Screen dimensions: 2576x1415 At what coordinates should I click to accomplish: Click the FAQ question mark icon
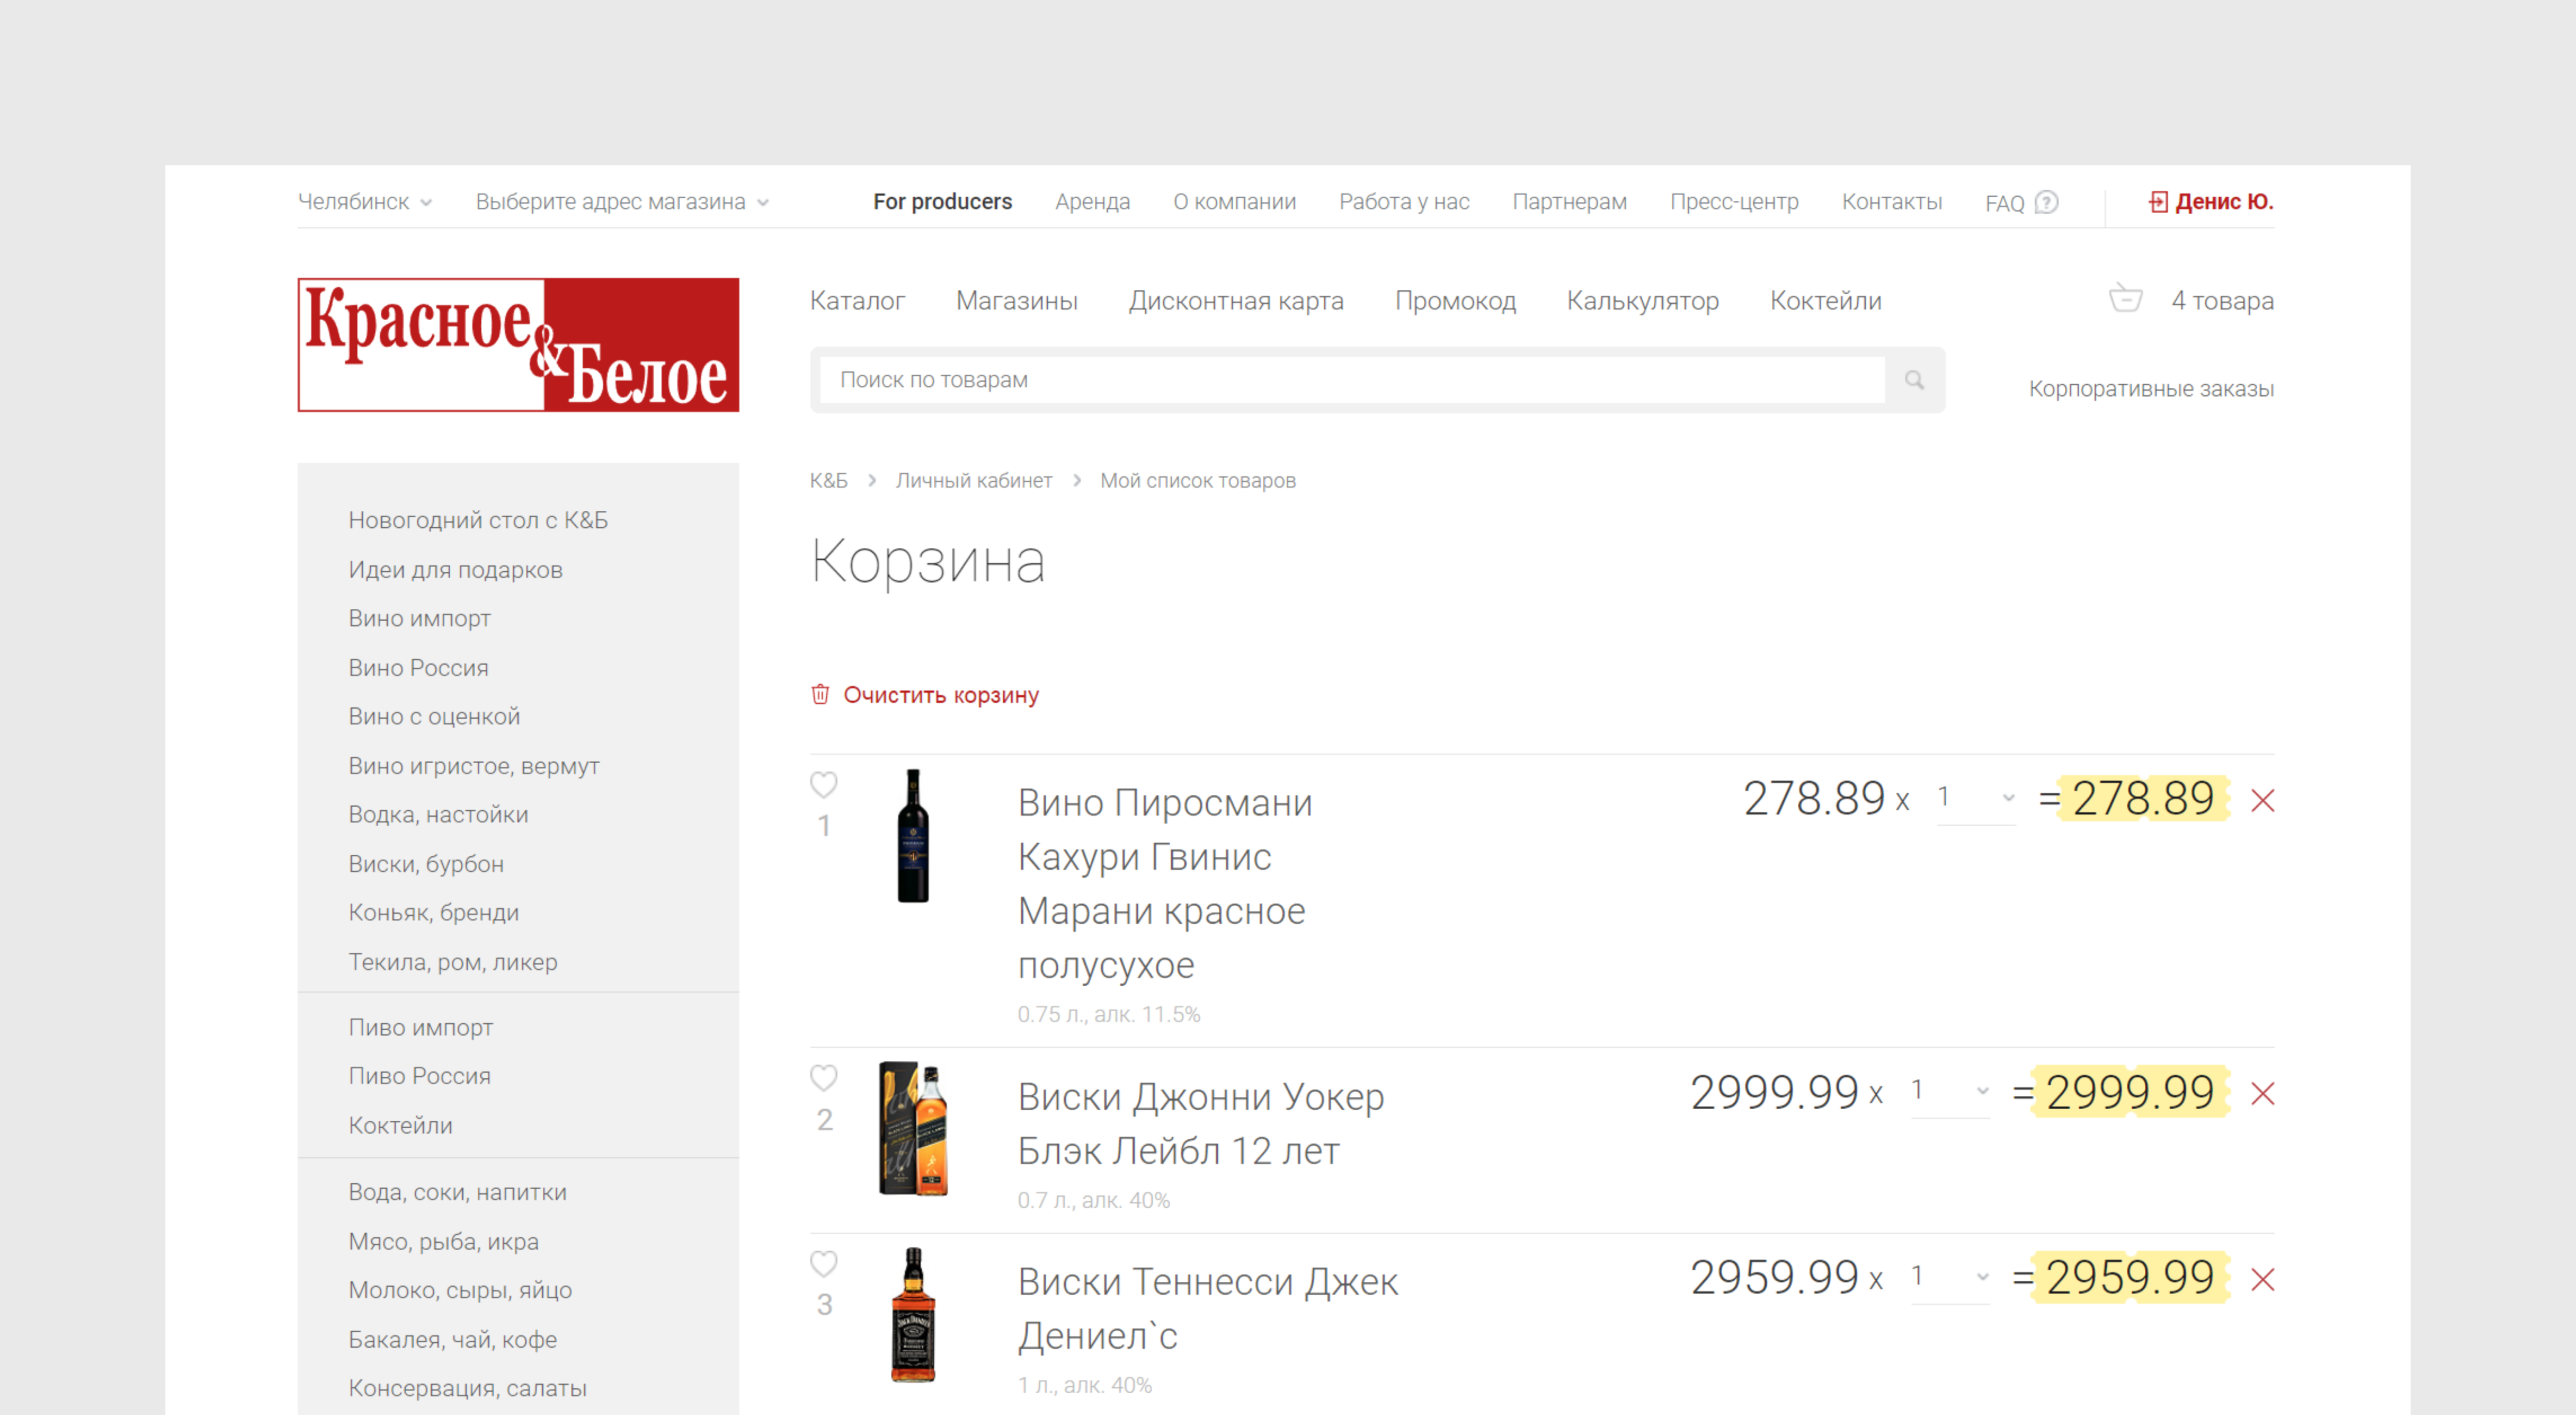pos(2047,202)
